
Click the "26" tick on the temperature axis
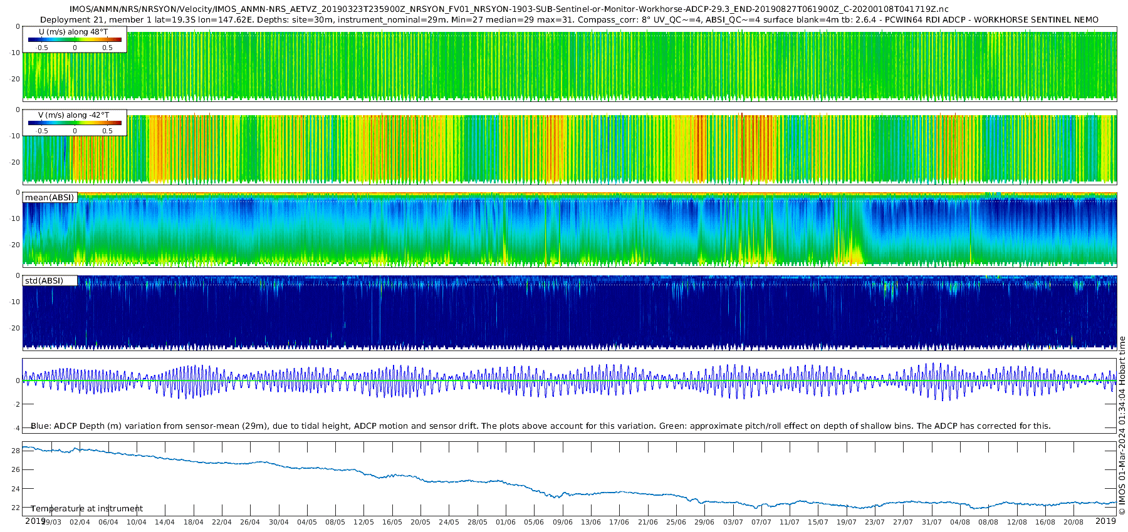click(16, 469)
